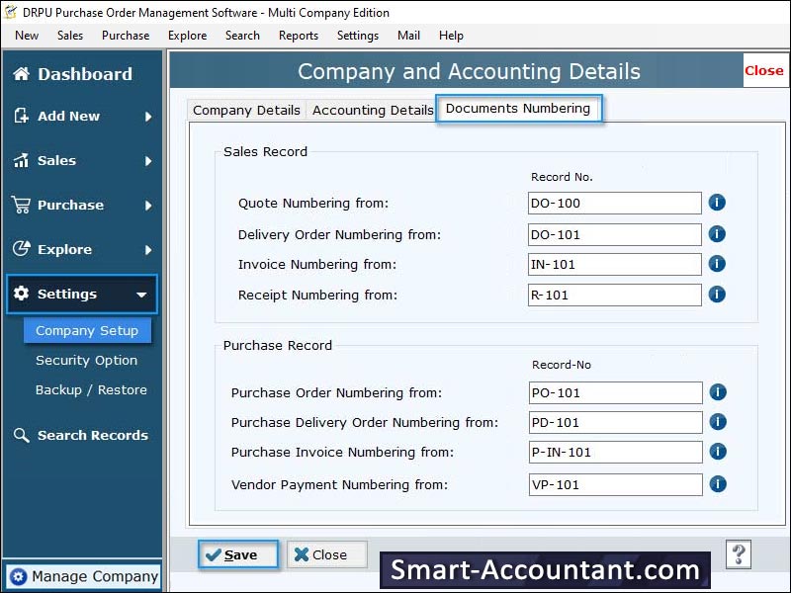This screenshot has height=593, width=791.
Task: Select Security Option under Settings
Action: click(x=86, y=361)
